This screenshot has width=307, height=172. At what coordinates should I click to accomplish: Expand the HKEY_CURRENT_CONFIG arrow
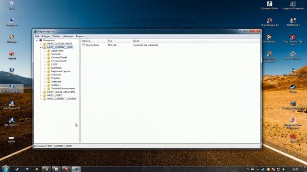41,99
